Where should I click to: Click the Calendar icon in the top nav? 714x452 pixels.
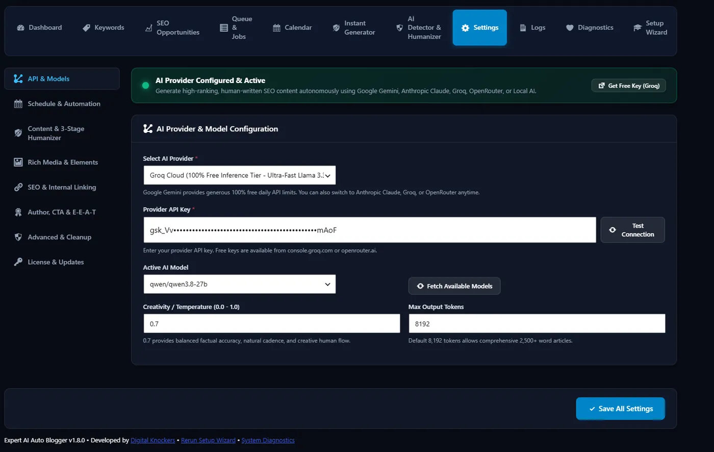(276, 28)
